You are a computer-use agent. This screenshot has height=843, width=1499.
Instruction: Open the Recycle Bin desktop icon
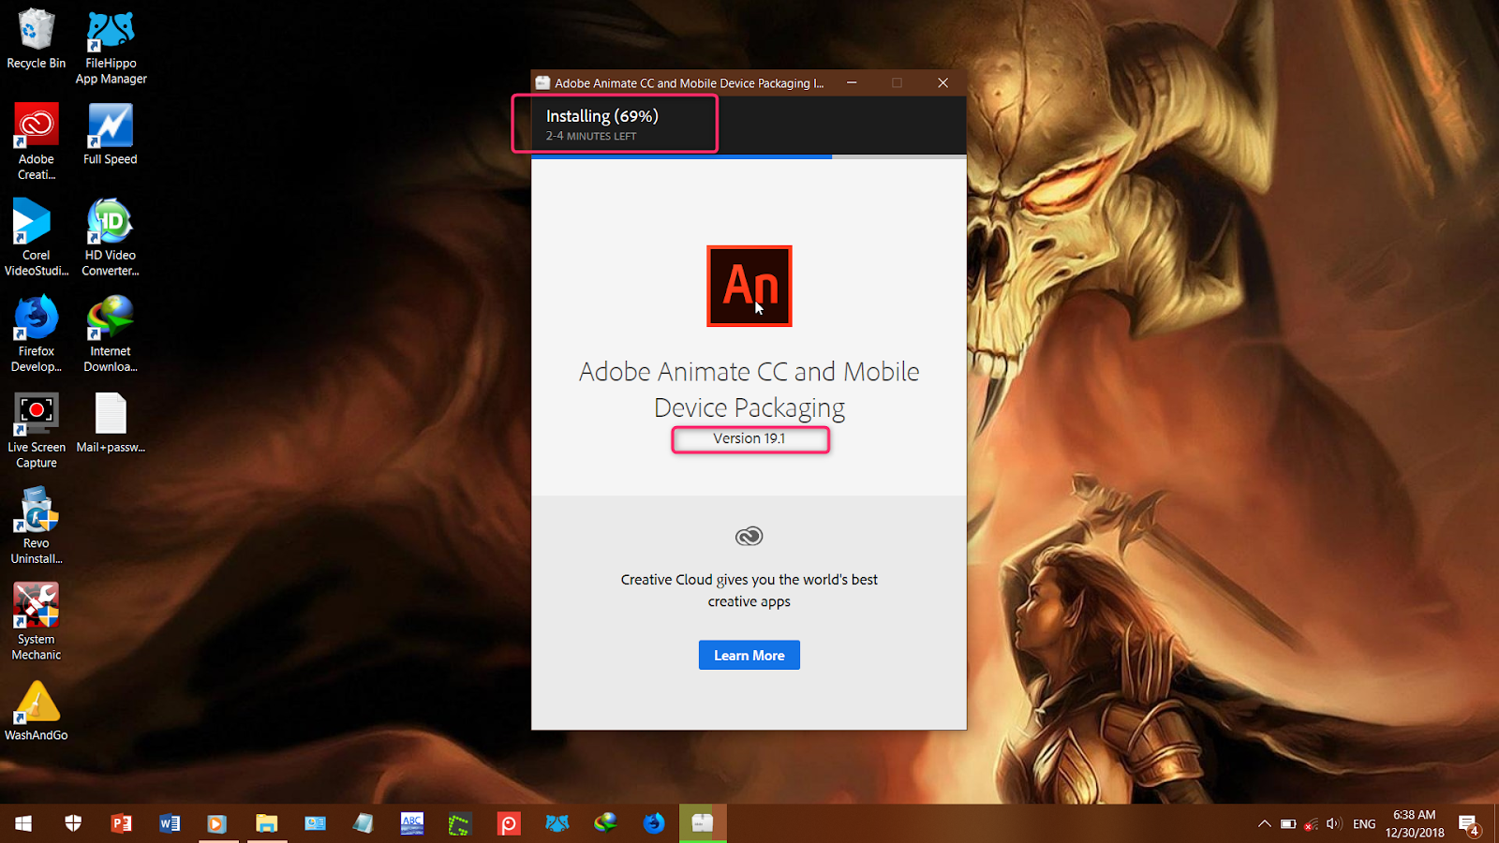pyautogui.click(x=37, y=38)
